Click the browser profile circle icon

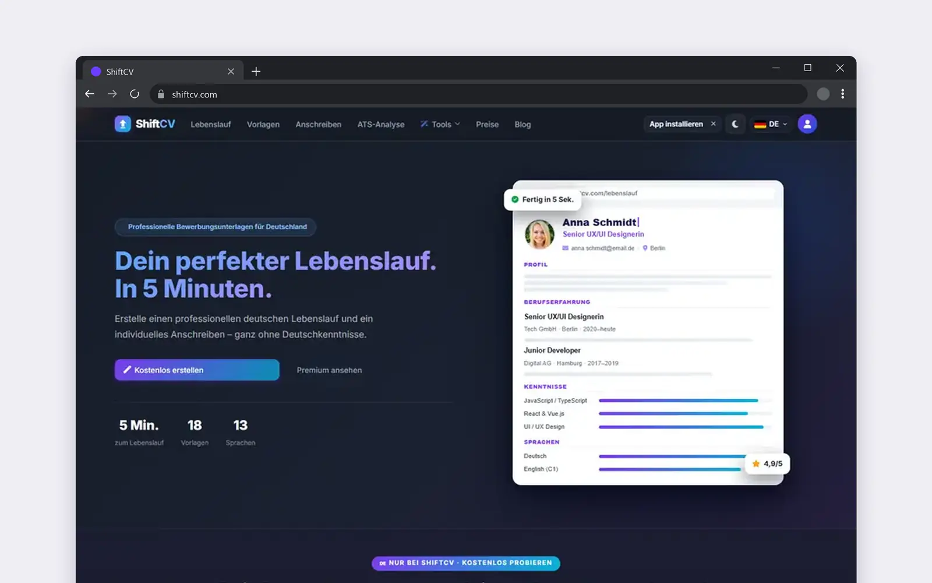[x=823, y=94]
